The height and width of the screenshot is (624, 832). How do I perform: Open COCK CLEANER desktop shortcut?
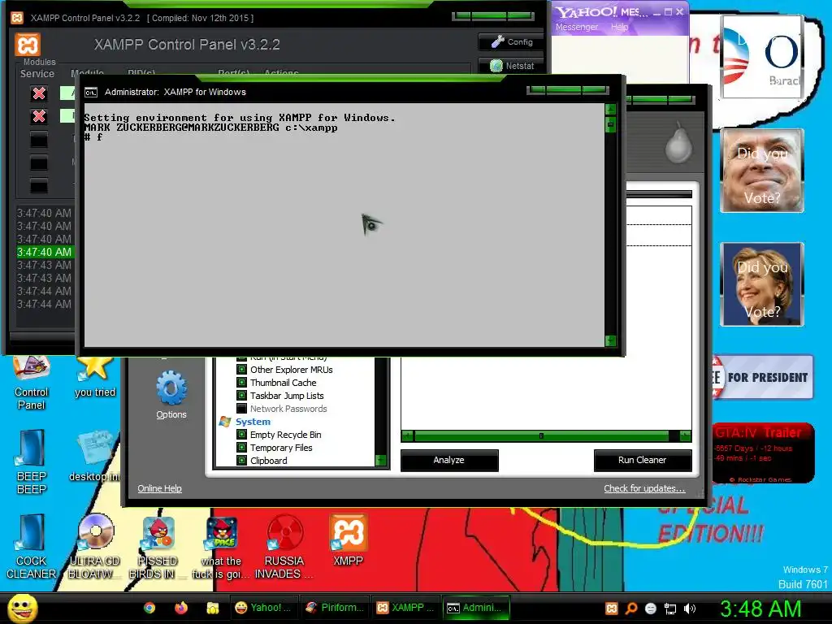tap(32, 547)
